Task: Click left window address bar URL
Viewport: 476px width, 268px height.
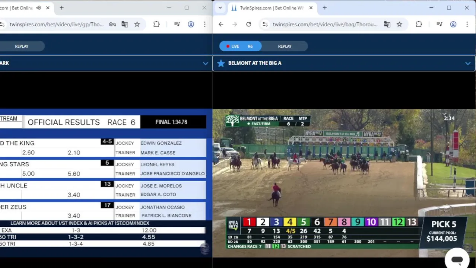Action: 57,25
